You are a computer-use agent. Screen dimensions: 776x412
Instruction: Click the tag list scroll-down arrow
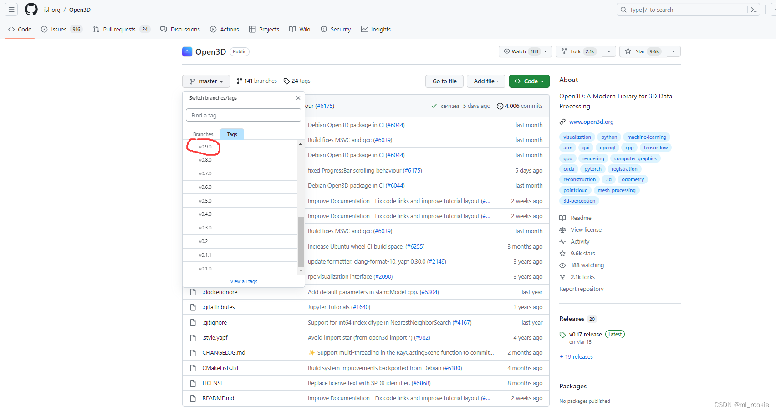(x=301, y=271)
